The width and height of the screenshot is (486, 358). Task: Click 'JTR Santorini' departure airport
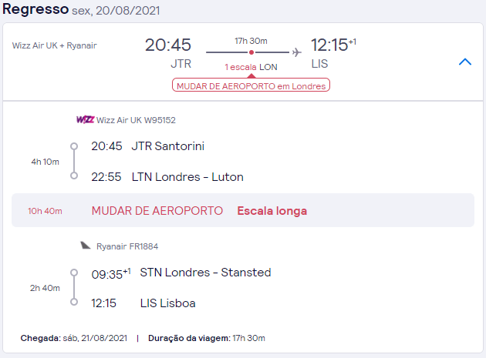[x=168, y=146]
